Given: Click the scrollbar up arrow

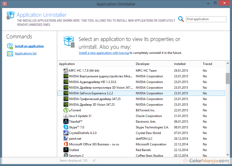Looking at the screenshot, I should (x=228, y=63).
